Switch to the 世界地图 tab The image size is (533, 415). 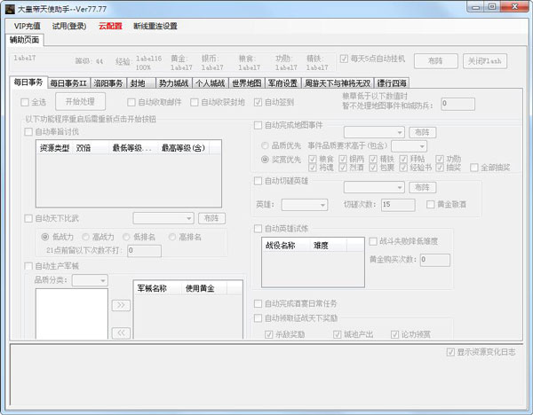tap(247, 83)
